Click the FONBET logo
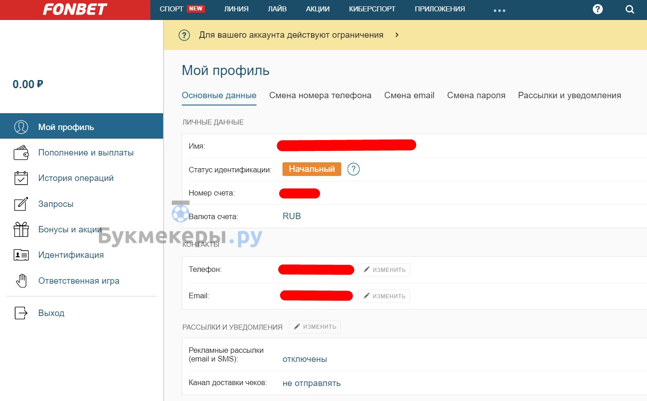 pos(75,10)
